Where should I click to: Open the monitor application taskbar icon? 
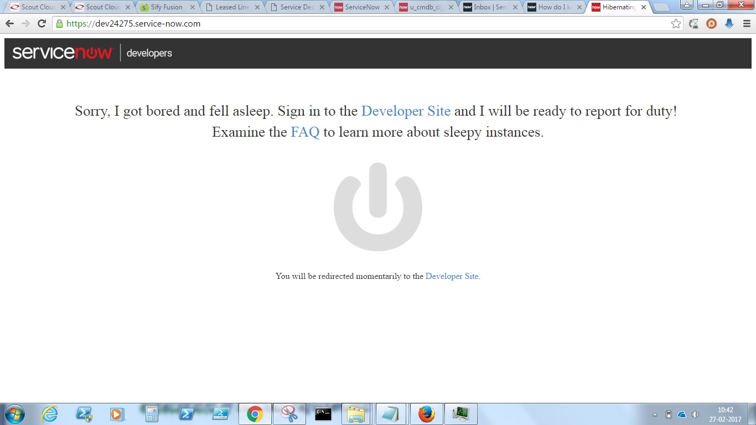coord(460,414)
